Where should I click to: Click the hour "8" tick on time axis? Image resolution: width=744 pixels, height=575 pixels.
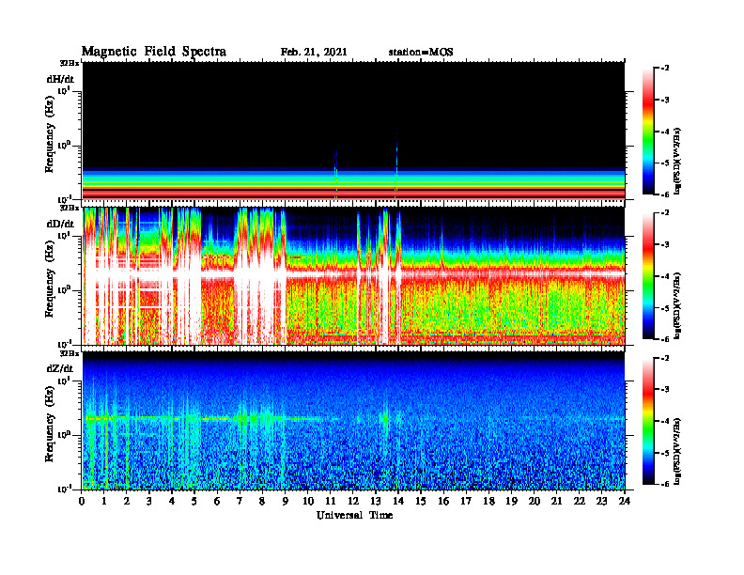(x=262, y=502)
